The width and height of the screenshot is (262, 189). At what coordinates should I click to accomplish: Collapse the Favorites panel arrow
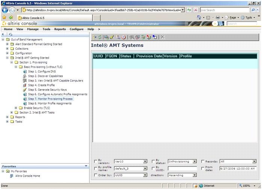coord(86,166)
